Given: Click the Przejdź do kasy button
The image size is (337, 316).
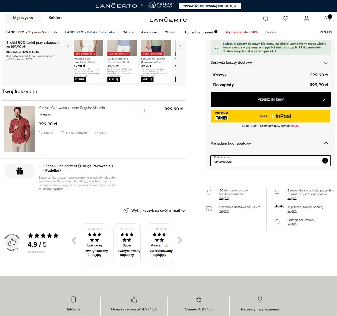Looking at the screenshot, I should 271,99.
